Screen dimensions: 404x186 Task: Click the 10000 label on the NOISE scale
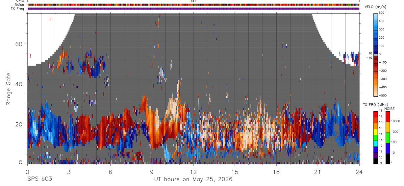395,121
